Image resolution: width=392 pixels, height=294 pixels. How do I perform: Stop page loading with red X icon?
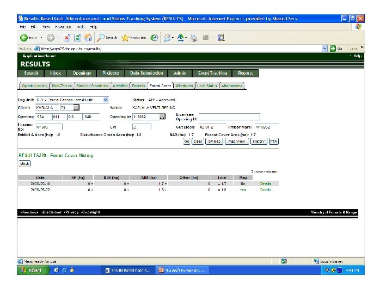click(x=66, y=38)
